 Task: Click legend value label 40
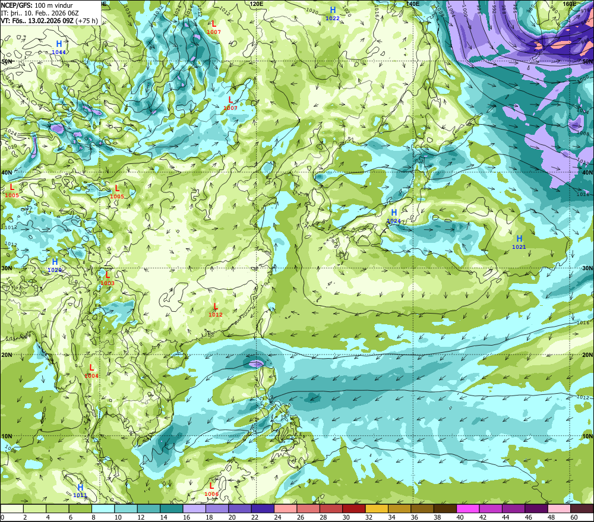(x=460, y=517)
